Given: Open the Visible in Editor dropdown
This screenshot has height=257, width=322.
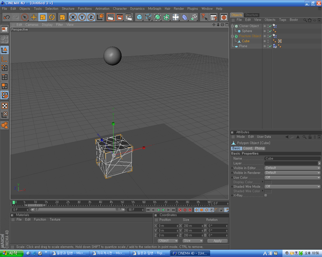Looking at the screenshot, I should pos(292,168).
